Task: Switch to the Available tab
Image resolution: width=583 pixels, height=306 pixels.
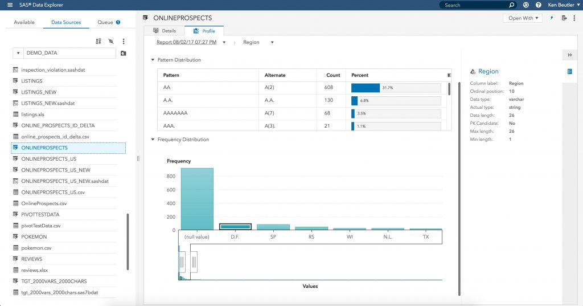Action: (x=24, y=22)
